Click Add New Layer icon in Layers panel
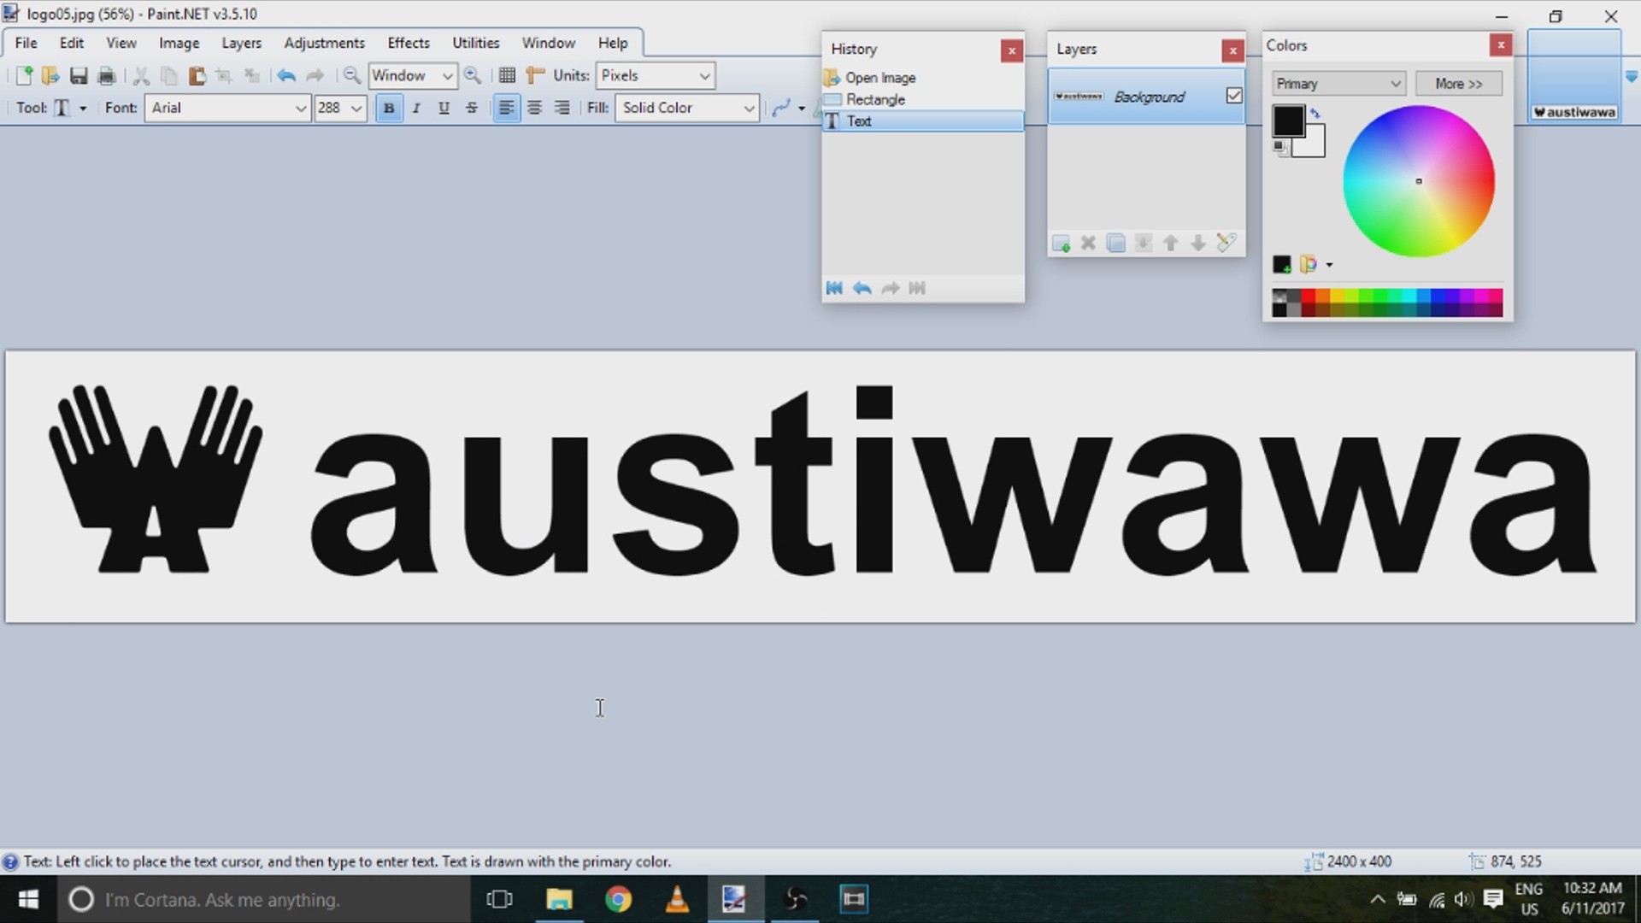The width and height of the screenshot is (1641, 923). pyautogui.click(x=1061, y=244)
